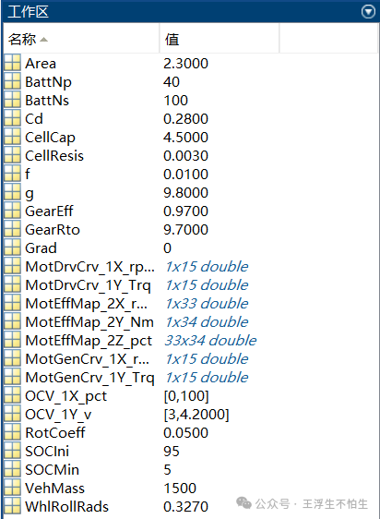Click the matrix icon beside MotDrvCrv_1Y_Trq

[13, 285]
